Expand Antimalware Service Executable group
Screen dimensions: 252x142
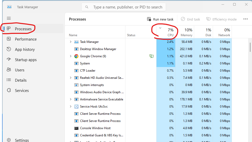click(x=70, y=99)
